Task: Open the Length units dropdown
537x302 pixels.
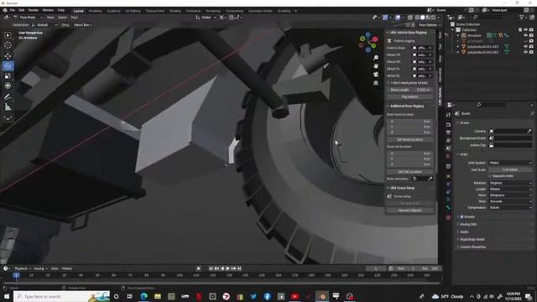Action: (510, 189)
